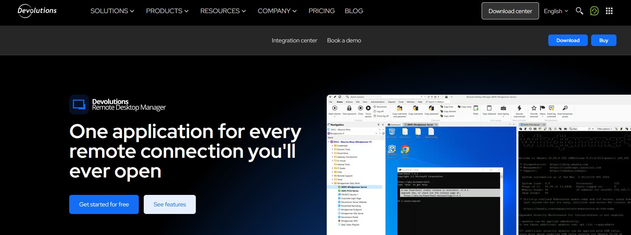Click the Remote Desktop Manager product icon
Image resolution: width=631 pixels, height=235 pixels.
point(79,105)
